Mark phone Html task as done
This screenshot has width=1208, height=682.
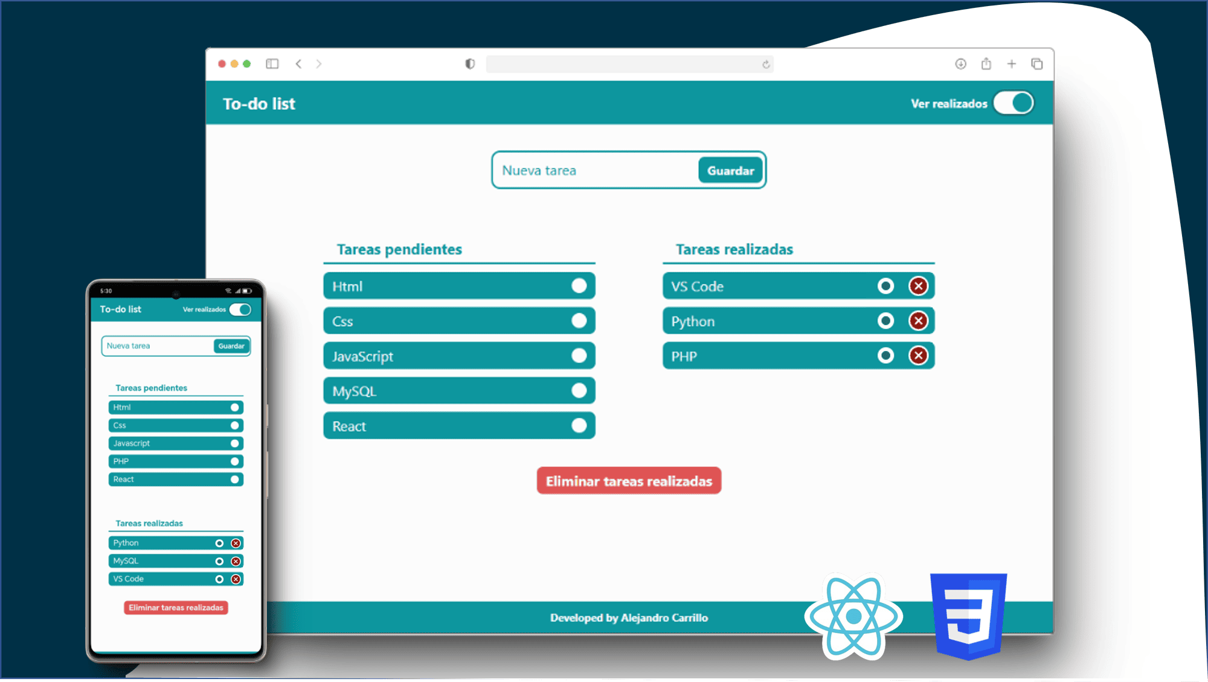click(234, 407)
